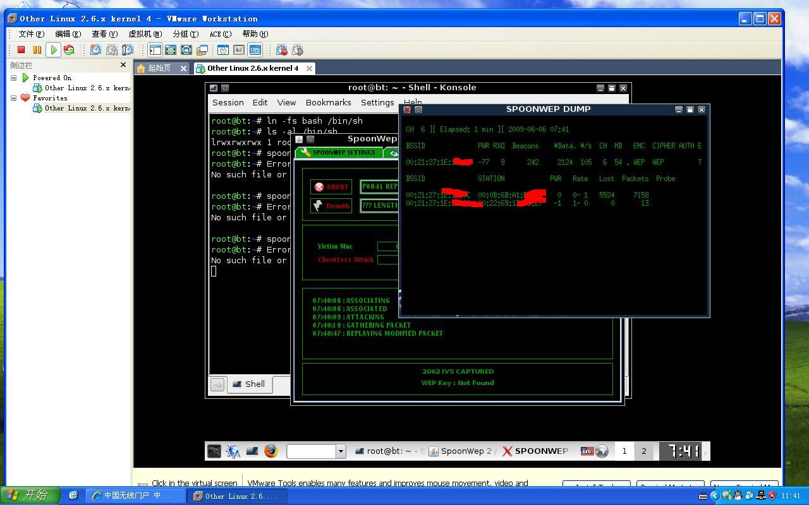809x505 pixels.
Task: Close the sidebar panel with the X
Action: [x=123, y=65]
